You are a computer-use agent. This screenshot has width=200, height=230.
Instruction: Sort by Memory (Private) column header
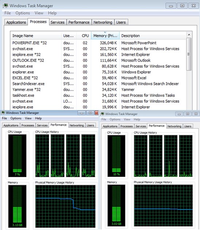click(105, 36)
